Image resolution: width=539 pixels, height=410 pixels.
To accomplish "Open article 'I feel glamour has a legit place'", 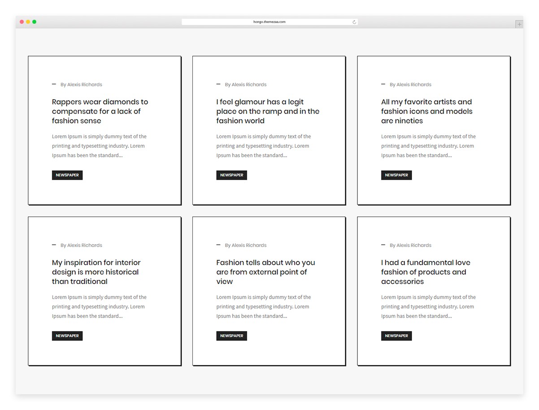I will [x=268, y=111].
